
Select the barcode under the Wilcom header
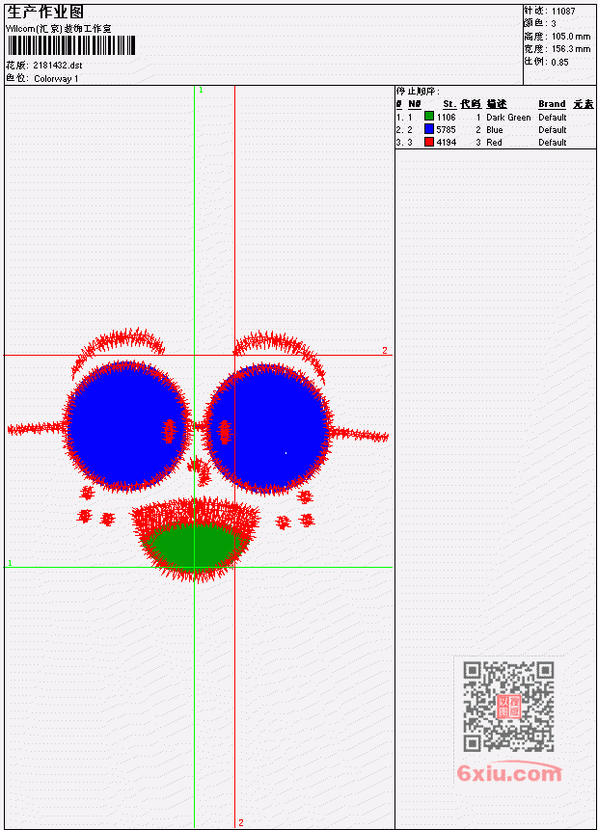point(71,45)
